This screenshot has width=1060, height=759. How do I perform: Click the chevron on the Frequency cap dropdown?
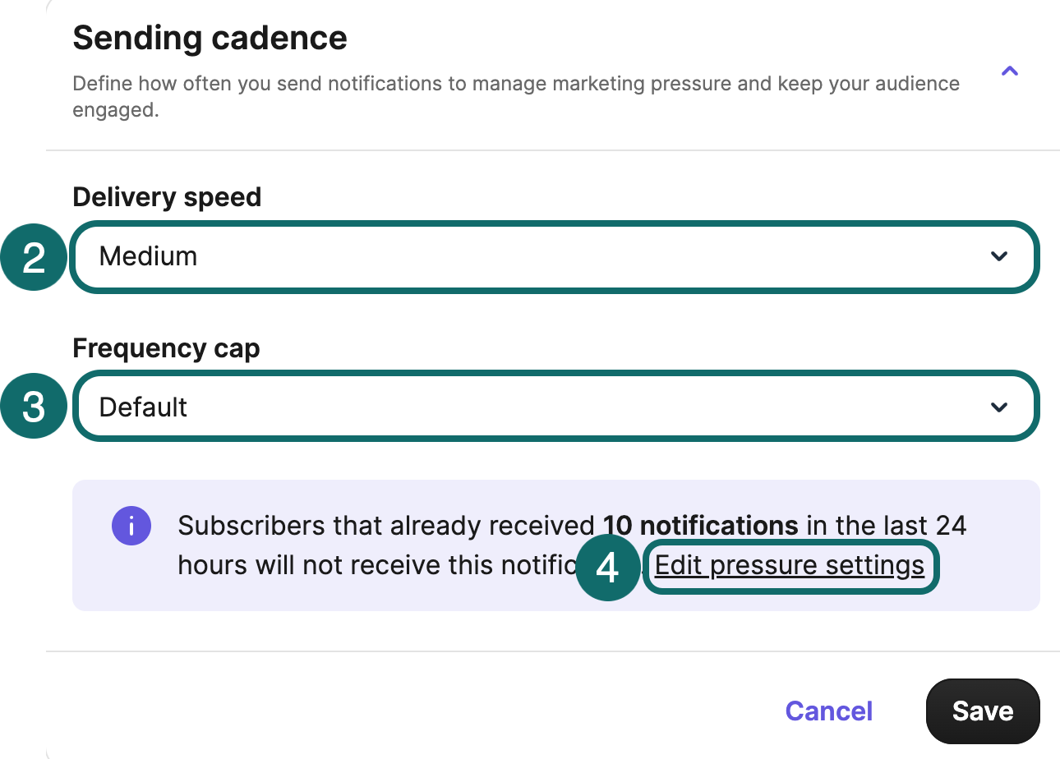click(999, 407)
